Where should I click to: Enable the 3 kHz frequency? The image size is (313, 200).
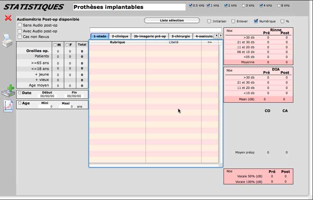[243, 5]
